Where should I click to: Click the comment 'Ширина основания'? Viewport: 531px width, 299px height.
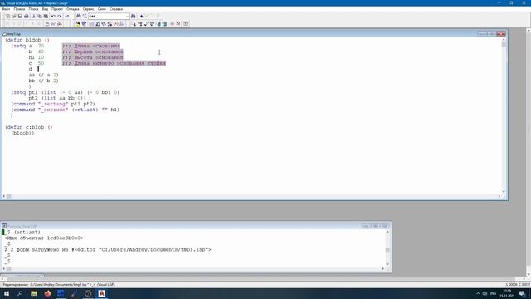[x=99, y=51]
